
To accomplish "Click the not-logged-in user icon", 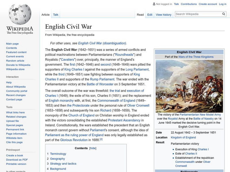I will (154, 4).
